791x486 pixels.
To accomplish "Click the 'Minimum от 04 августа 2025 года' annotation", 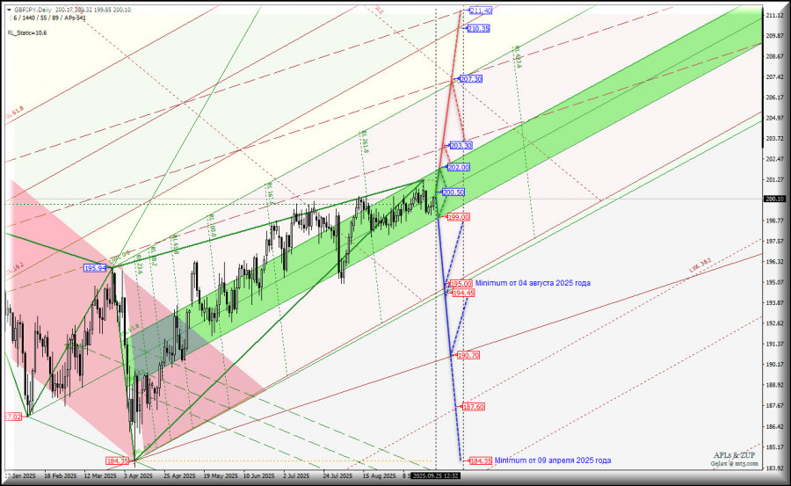I will (533, 283).
